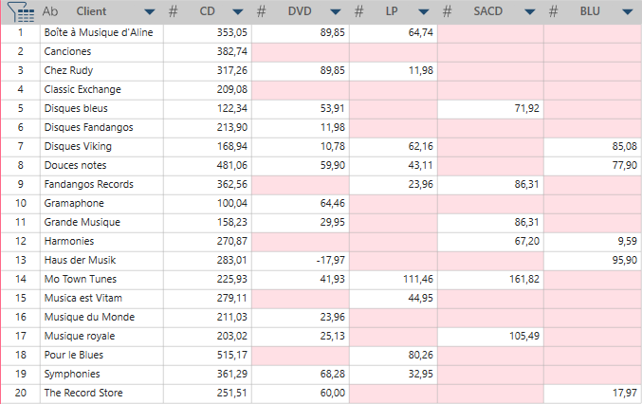
Task: Click the # number type icon for LP
Action: click(x=359, y=12)
